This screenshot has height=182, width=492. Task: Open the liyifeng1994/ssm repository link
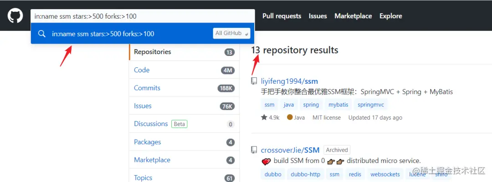click(289, 81)
